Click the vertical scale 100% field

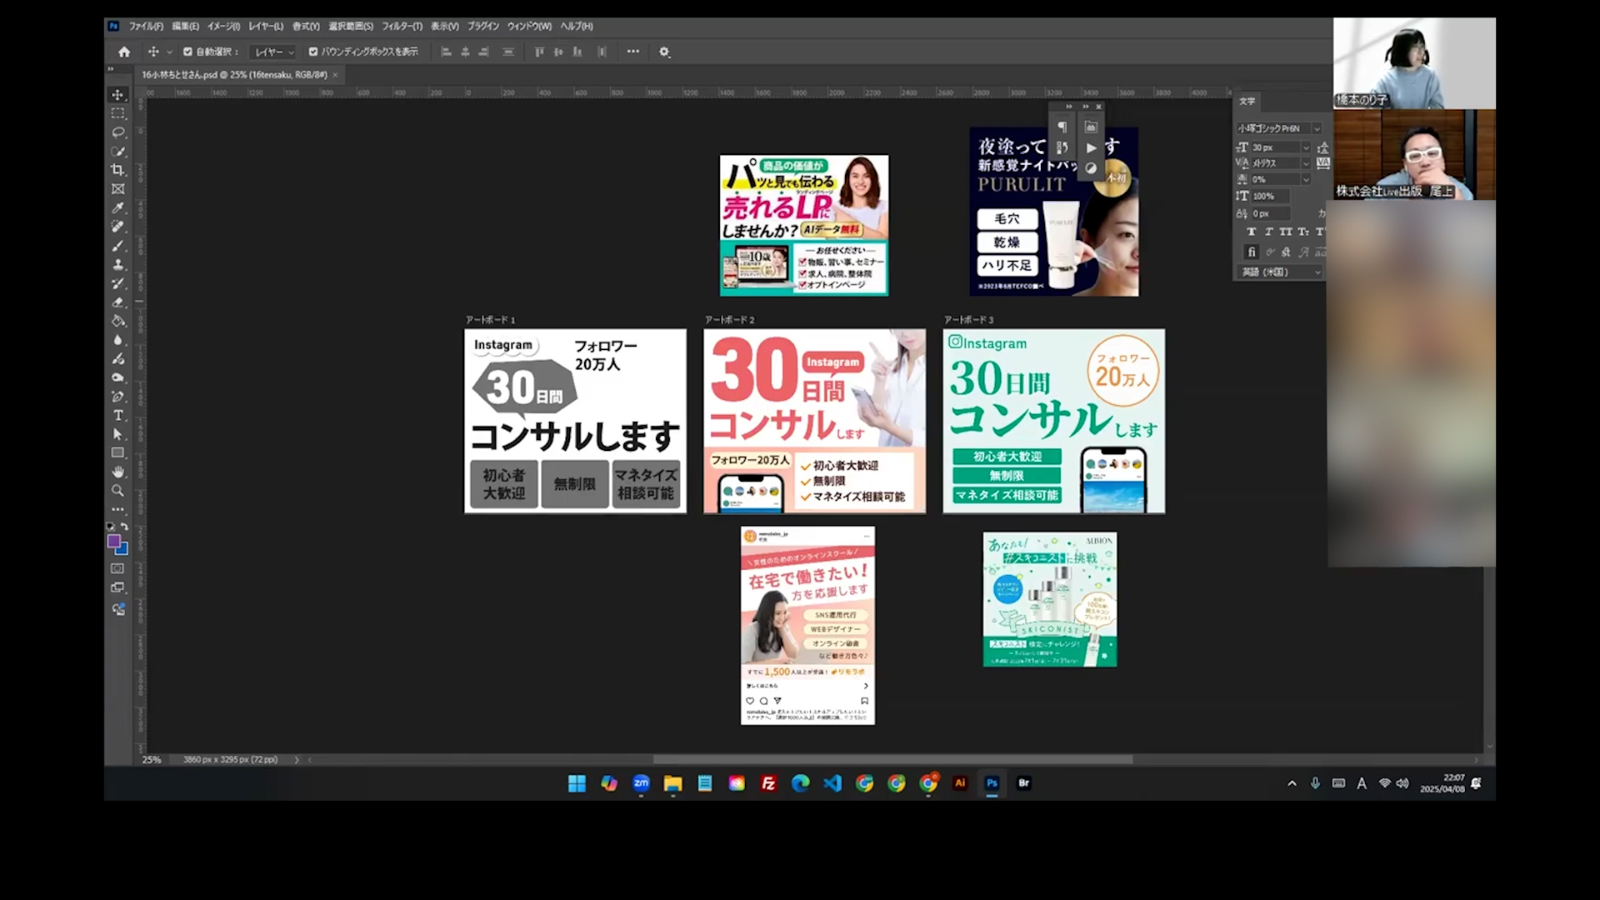pyautogui.click(x=1270, y=197)
